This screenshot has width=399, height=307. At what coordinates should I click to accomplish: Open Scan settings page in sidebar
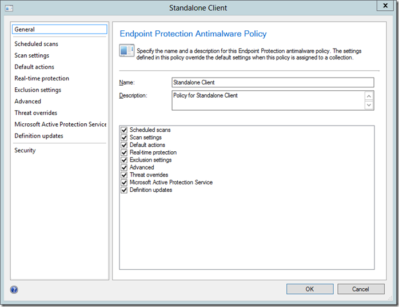(x=32, y=55)
